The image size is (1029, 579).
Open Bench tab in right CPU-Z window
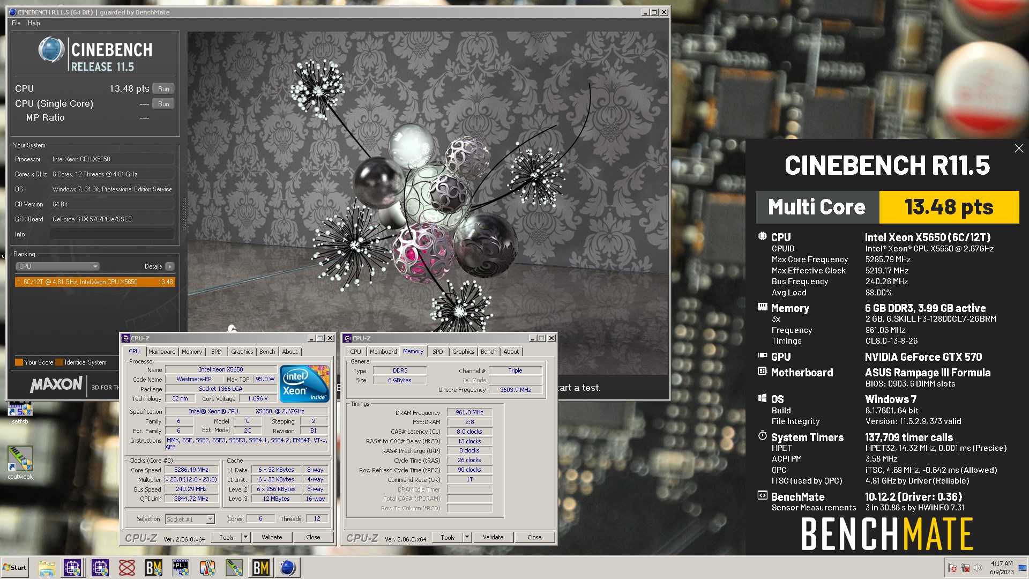click(489, 352)
